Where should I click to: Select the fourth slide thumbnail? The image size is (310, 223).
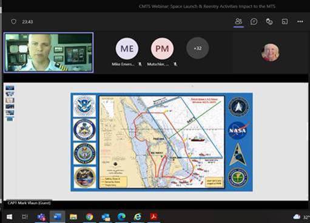(x=10, y=107)
